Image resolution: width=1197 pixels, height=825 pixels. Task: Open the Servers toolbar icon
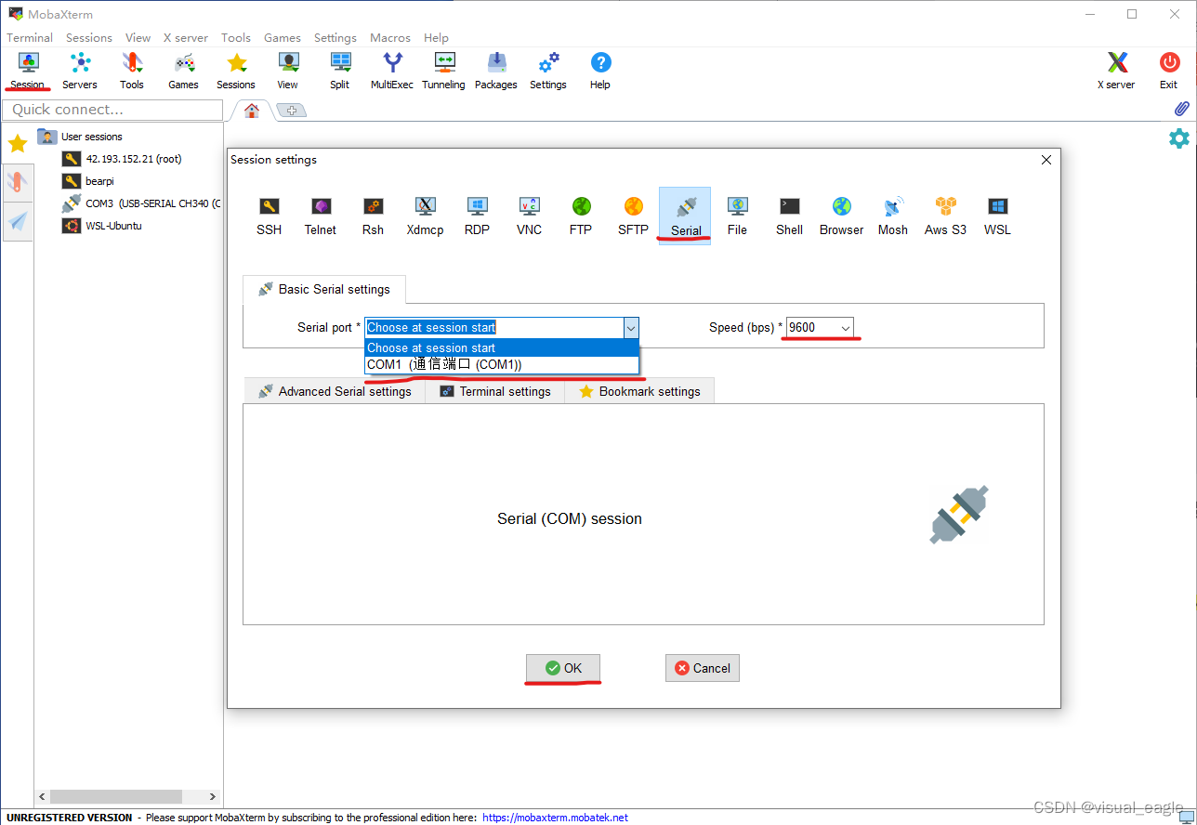pos(80,72)
